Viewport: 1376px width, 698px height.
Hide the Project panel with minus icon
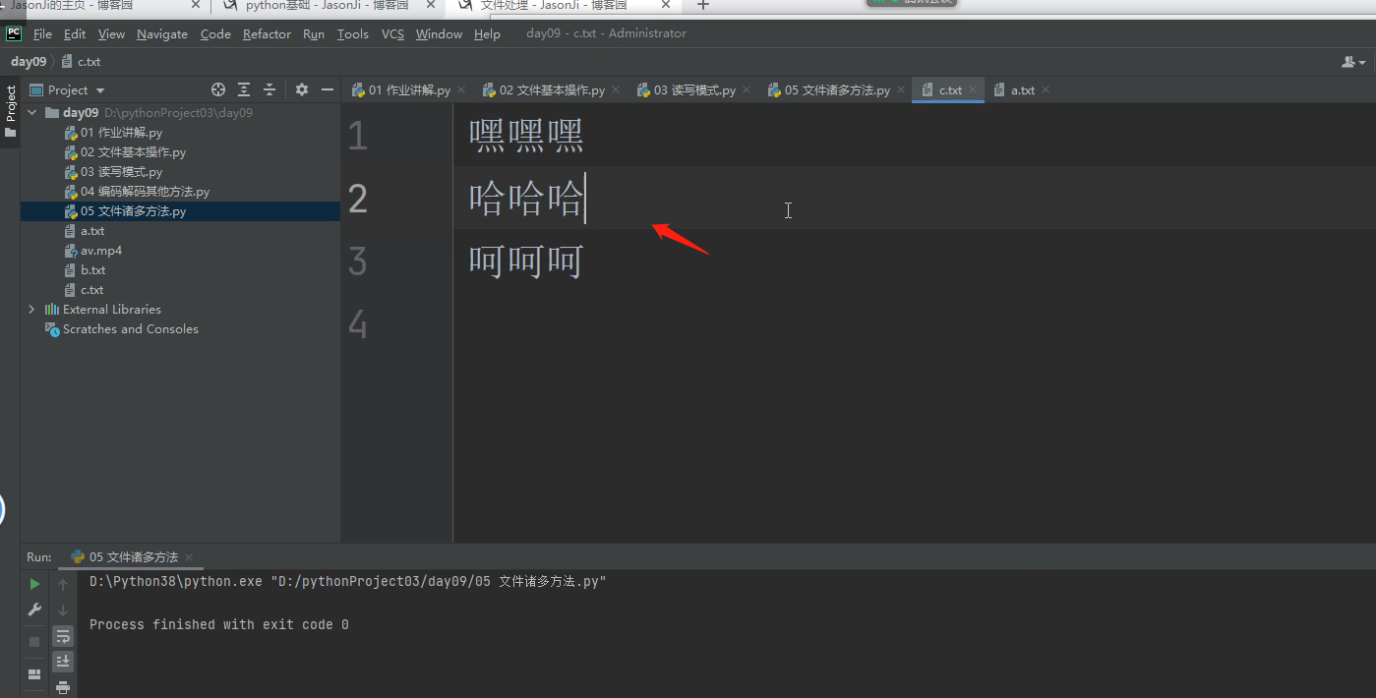[328, 89]
